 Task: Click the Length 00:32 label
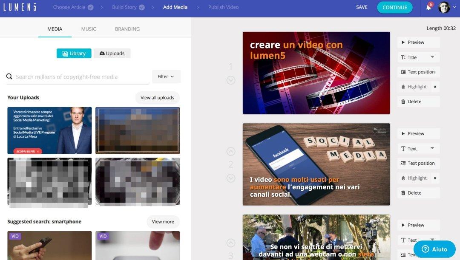click(441, 28)
